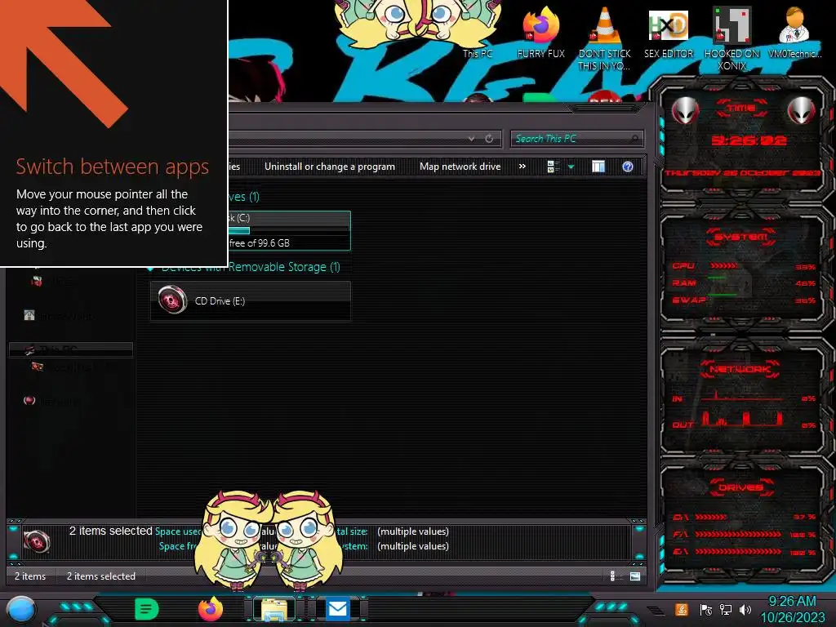Click the Start orb button
Image resolution: width=836 pixels, height=627 pixels.
coord(21,610)
